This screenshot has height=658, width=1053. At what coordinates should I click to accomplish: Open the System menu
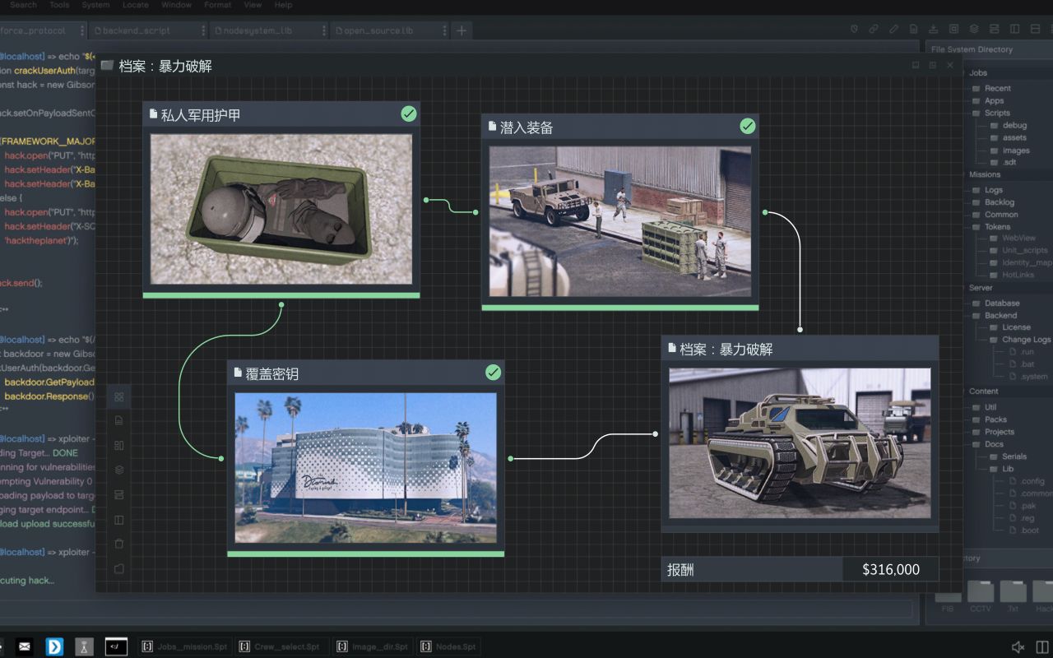tap(95, 5)
